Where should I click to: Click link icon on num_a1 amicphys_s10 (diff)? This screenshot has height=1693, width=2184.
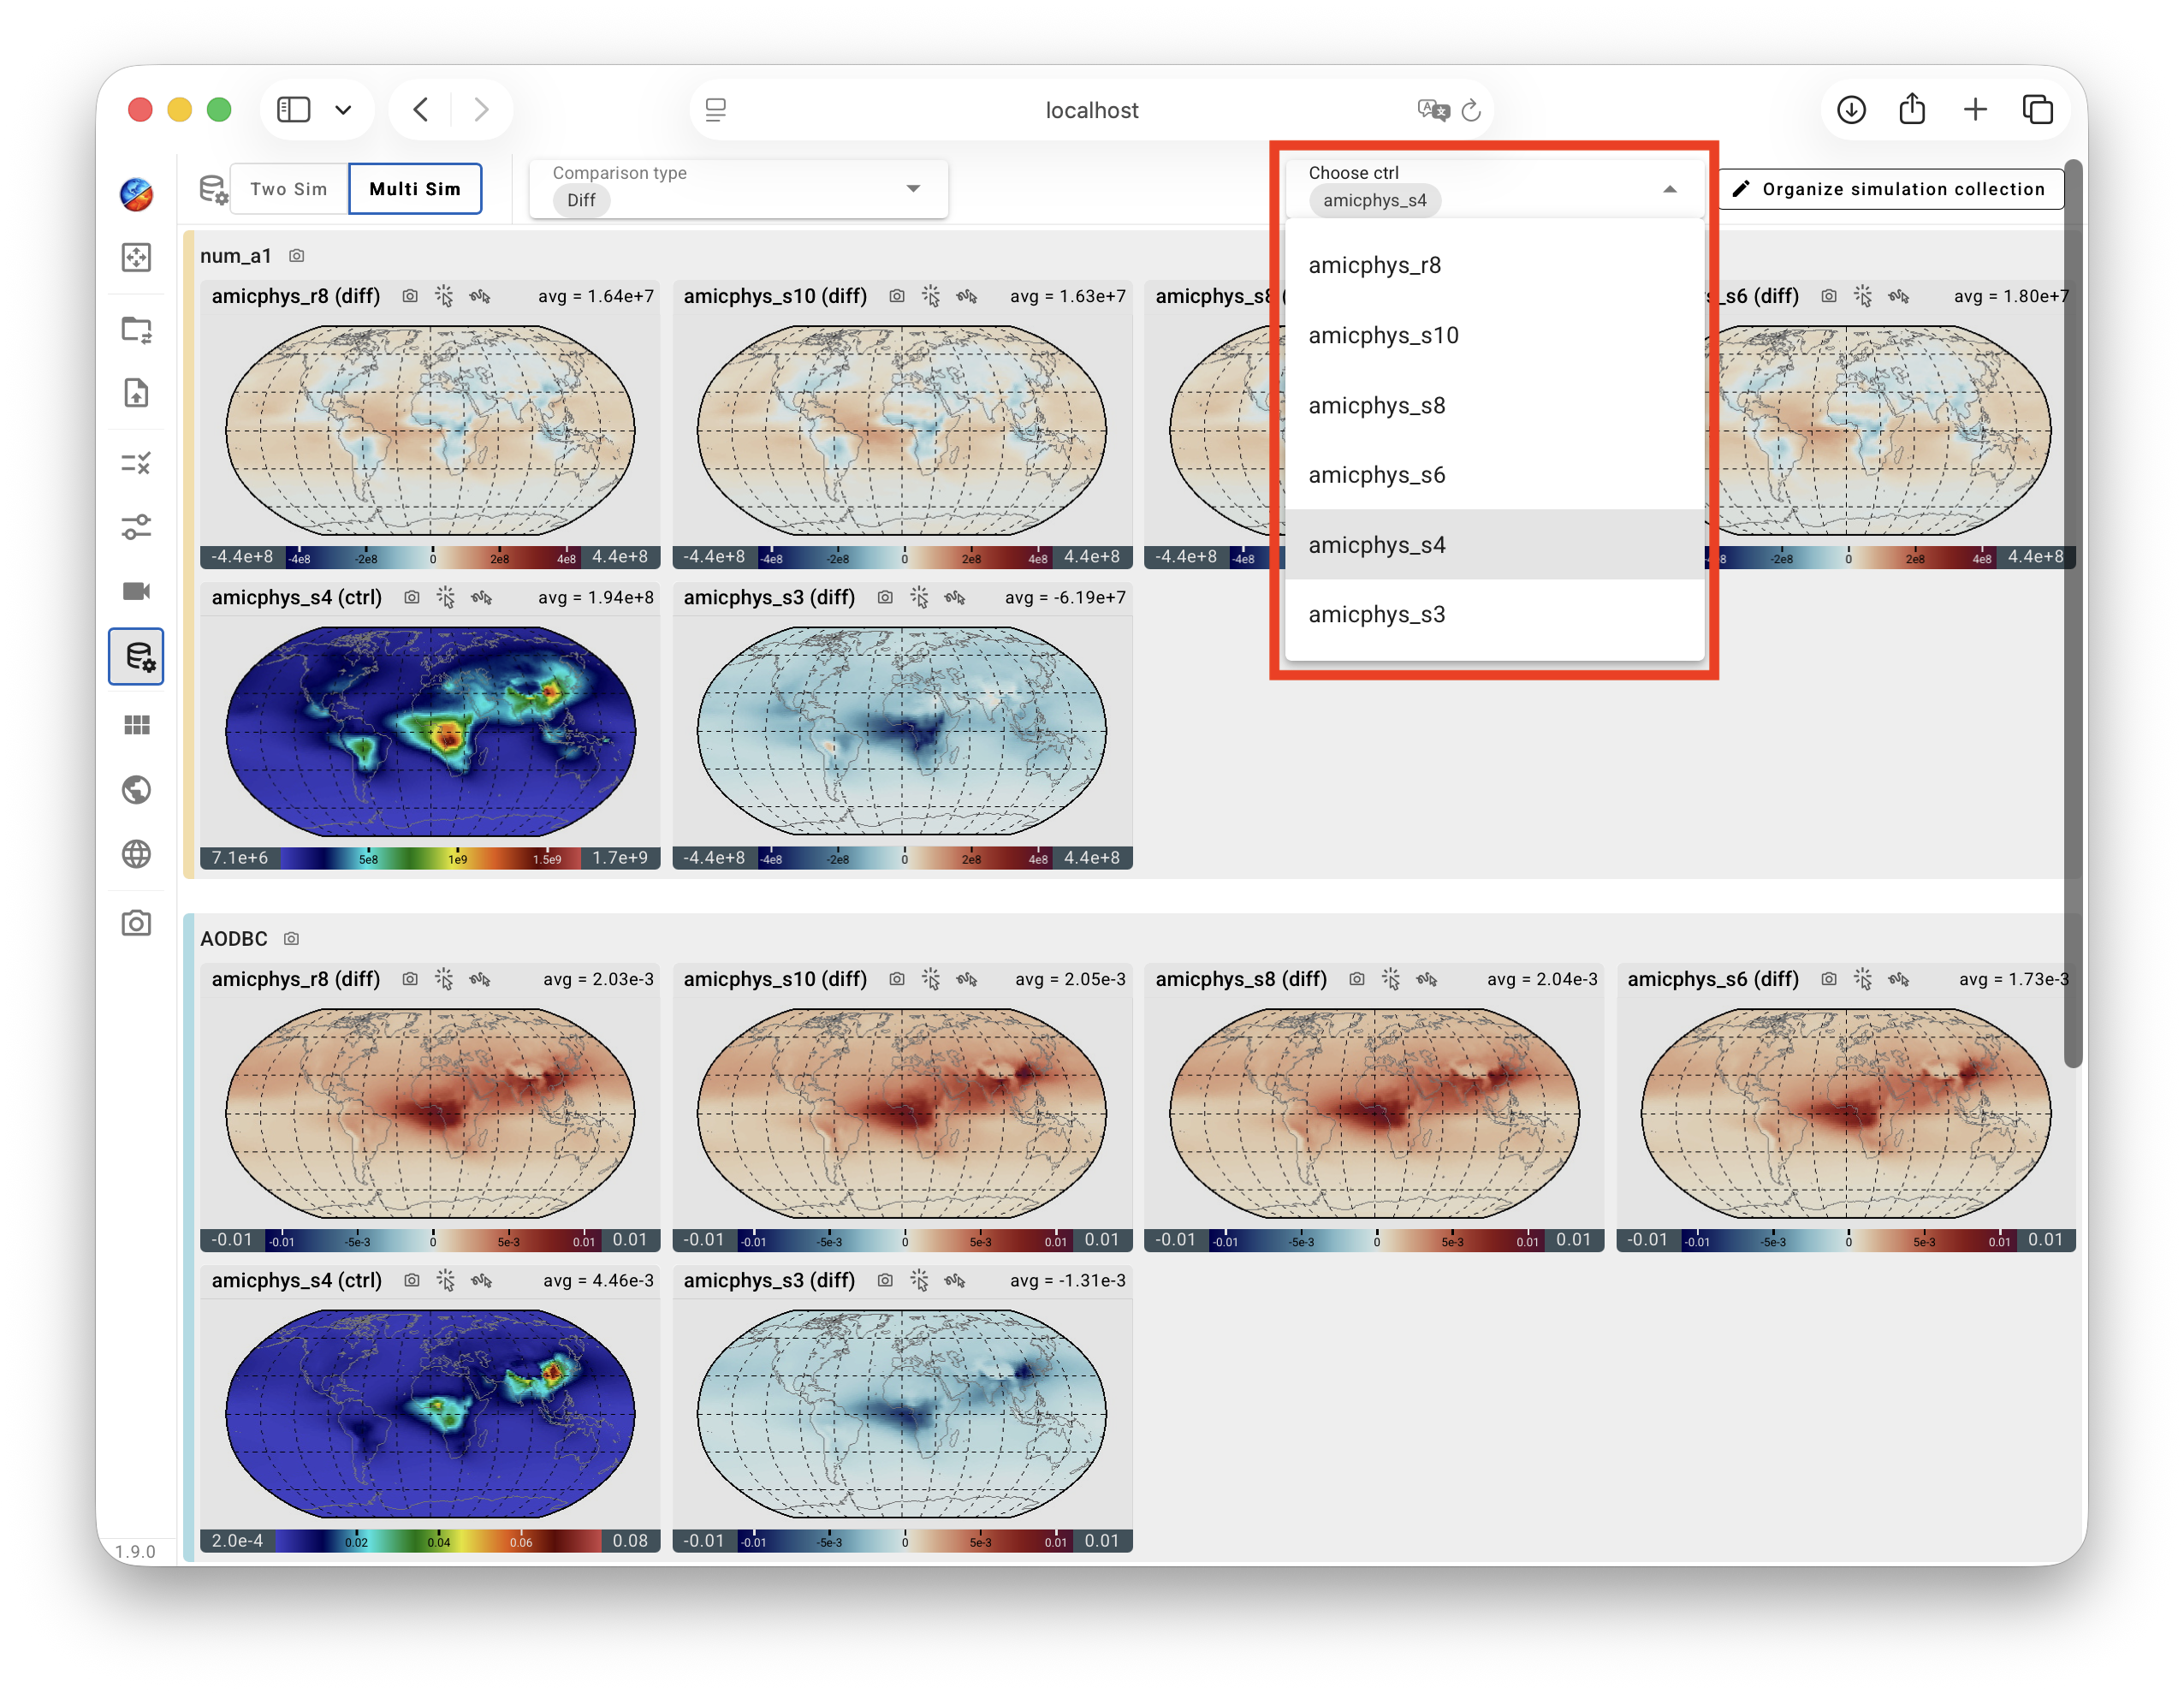coord(967,296)
